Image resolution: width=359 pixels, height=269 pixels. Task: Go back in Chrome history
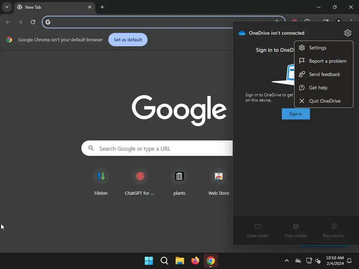click(8, 22)
